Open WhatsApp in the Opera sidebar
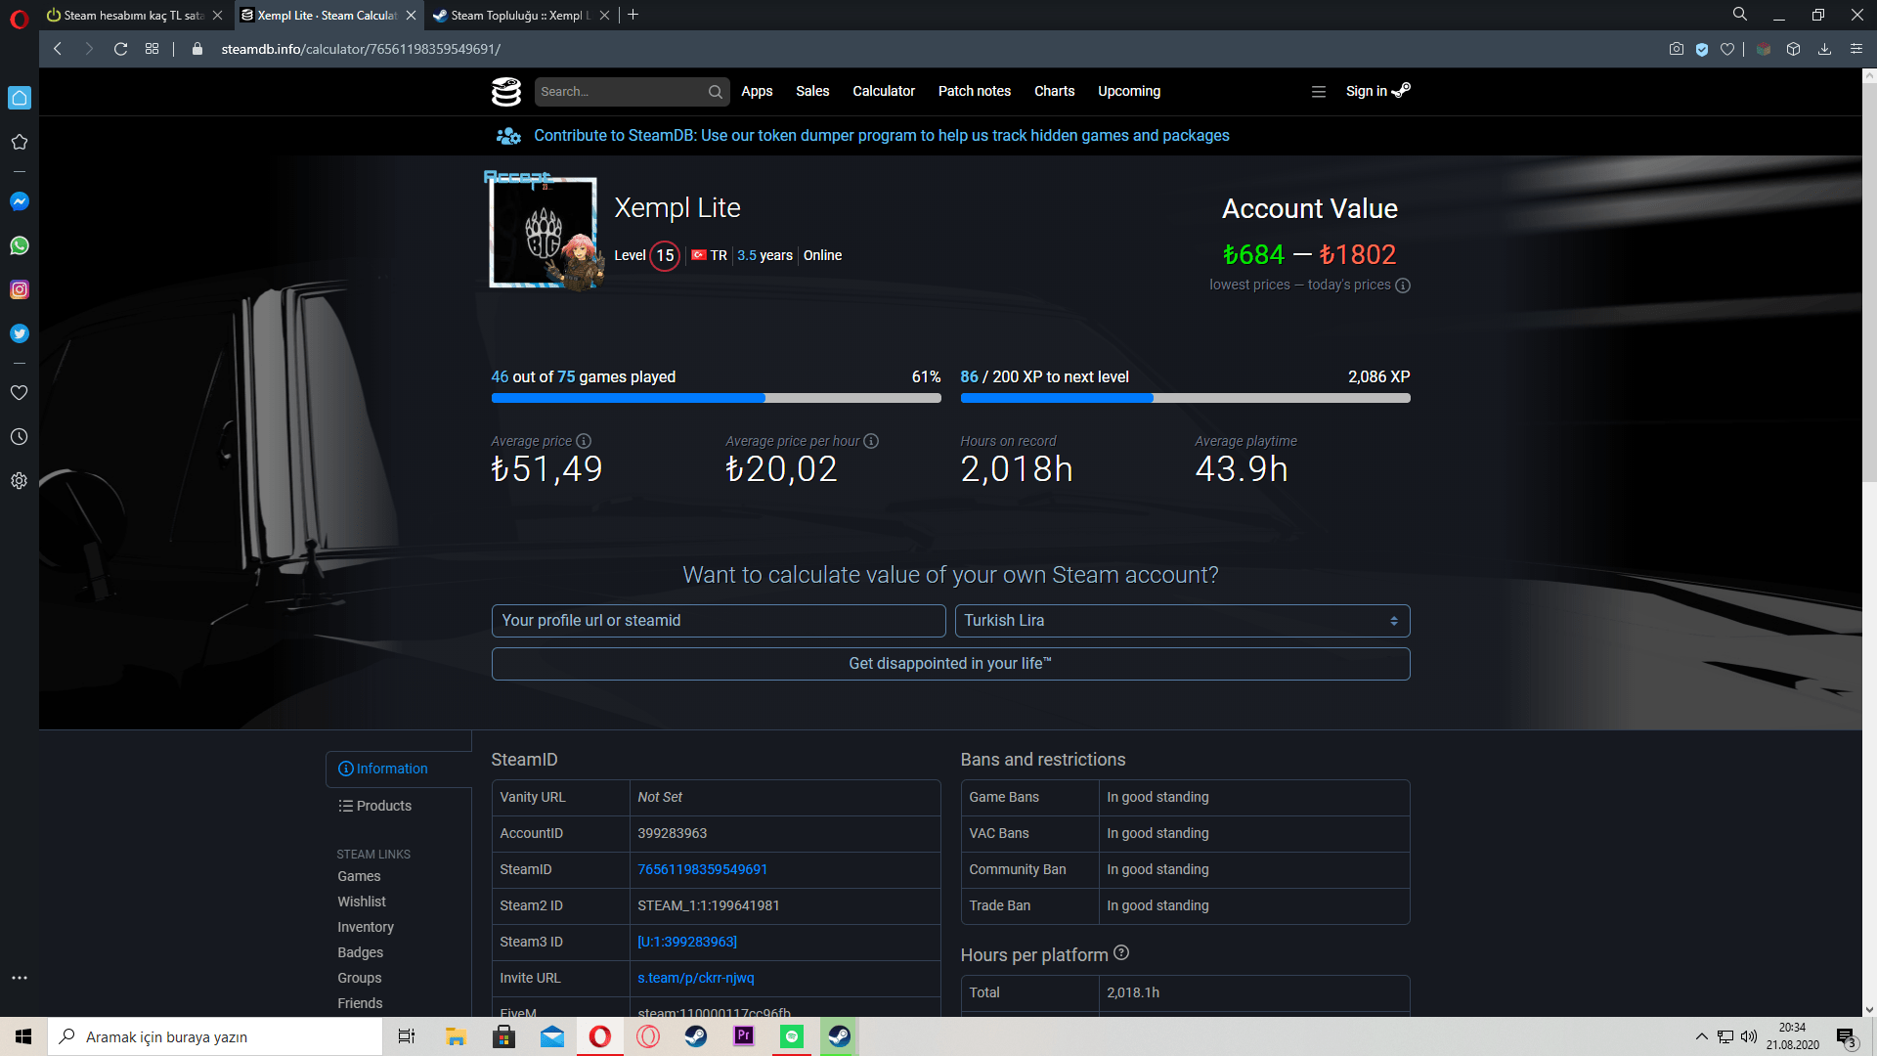 pos(19,245)
